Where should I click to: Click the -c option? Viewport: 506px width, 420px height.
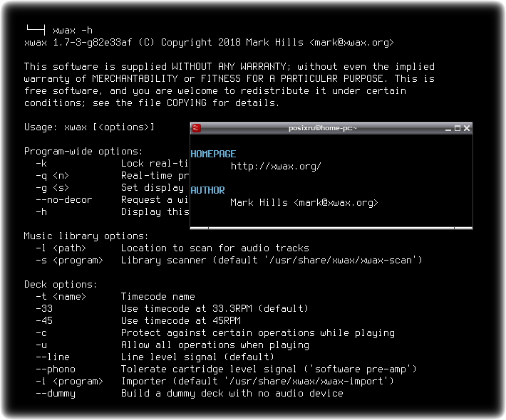pyautogui.click(x=41, y=333)
